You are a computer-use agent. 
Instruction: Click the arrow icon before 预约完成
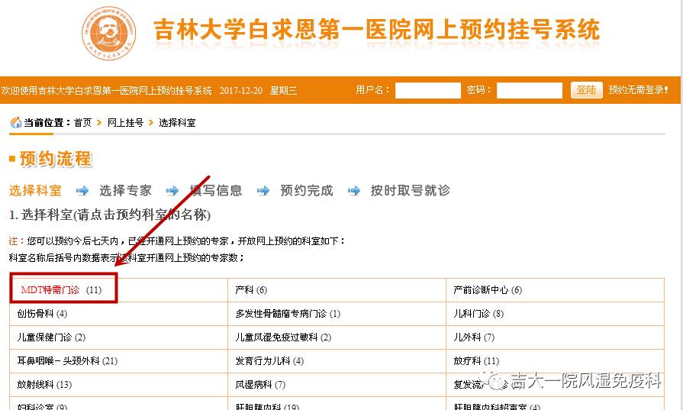click(x=263, y=190)
